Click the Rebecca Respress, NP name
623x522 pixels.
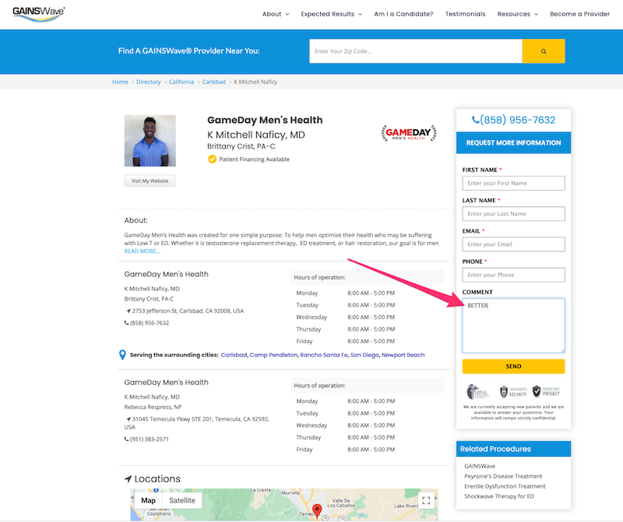coord(153,407)
